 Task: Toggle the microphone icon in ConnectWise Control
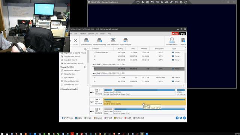(x=162, y=2)
